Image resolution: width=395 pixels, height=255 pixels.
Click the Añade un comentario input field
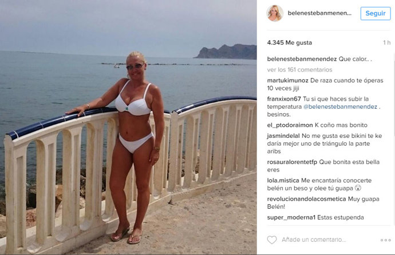tap(314, 240)
